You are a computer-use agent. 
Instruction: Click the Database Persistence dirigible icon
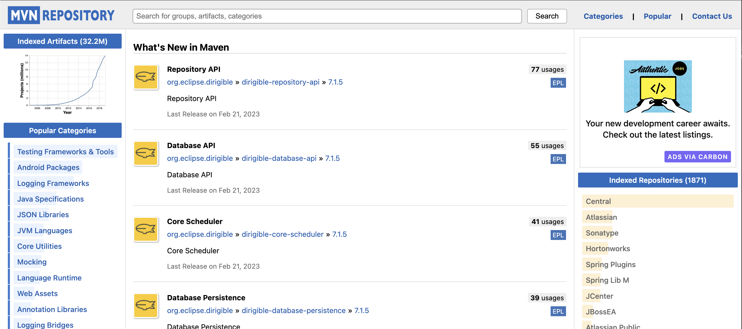click(x=146, y=305)
